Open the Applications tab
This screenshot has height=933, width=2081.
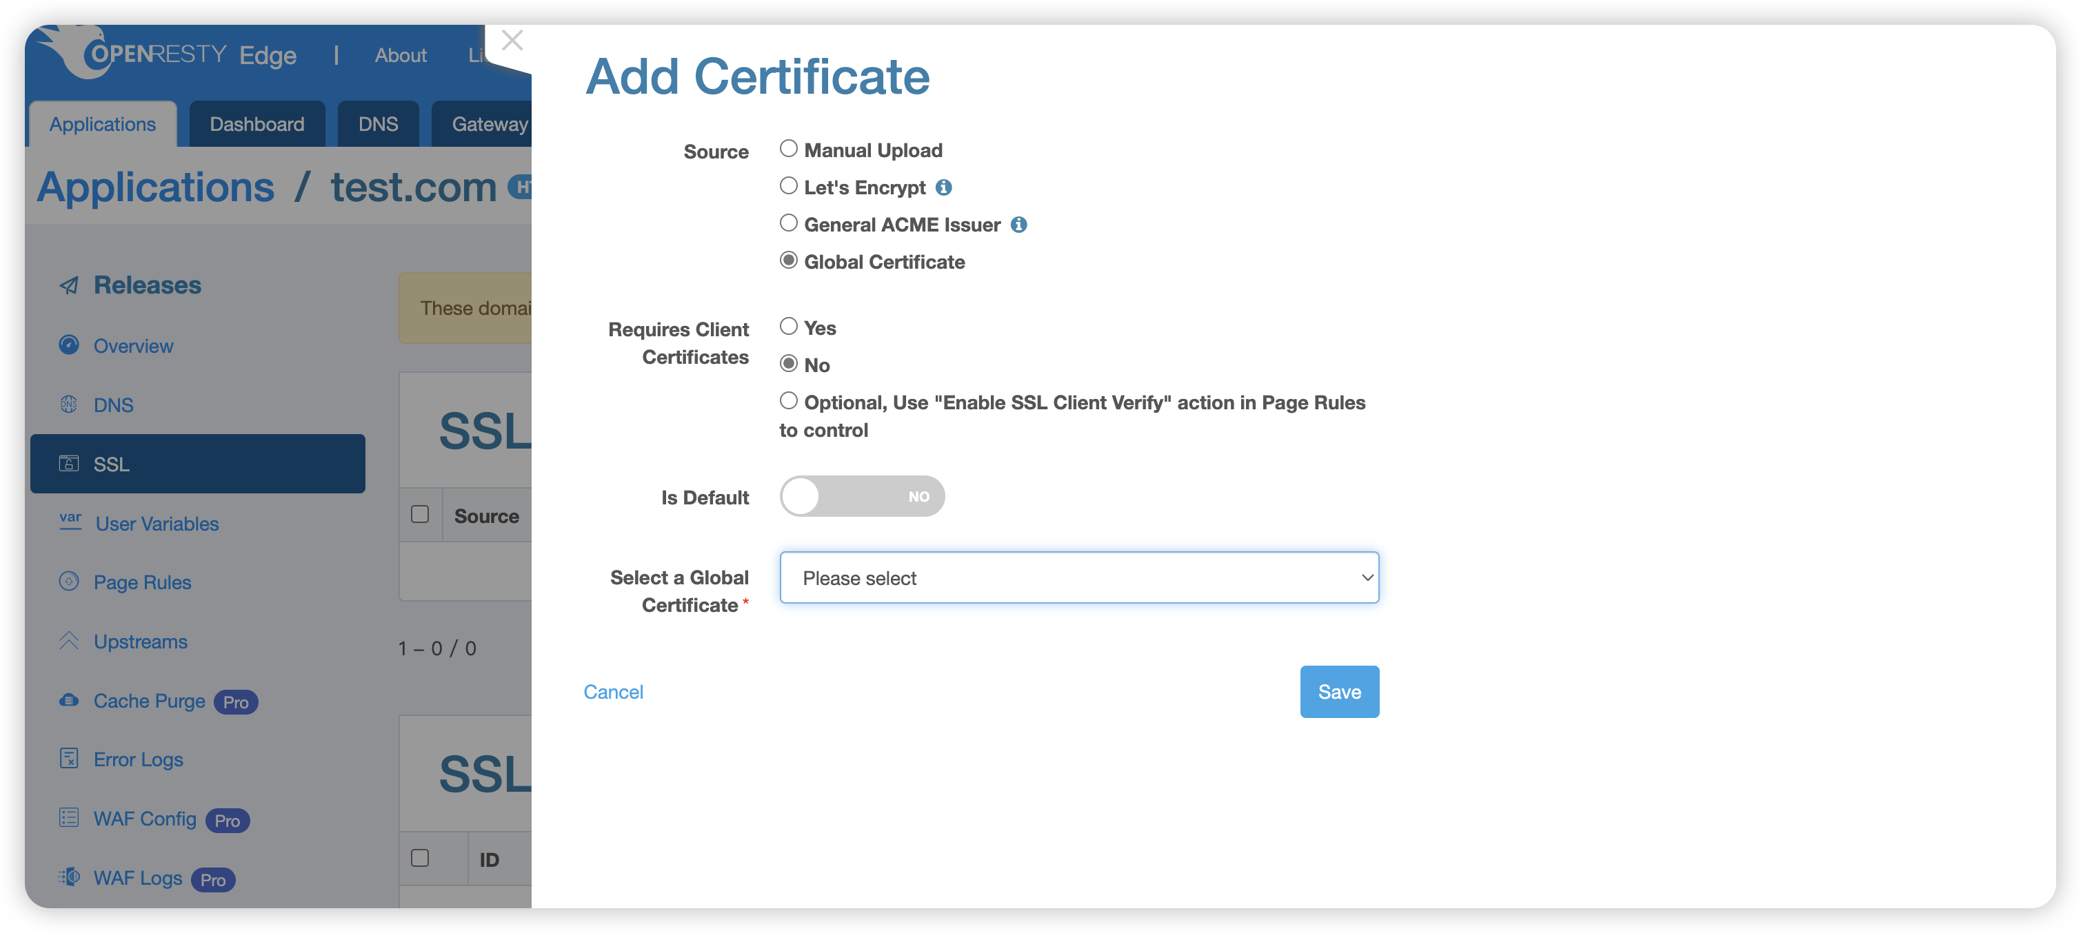tap(102, 123)
